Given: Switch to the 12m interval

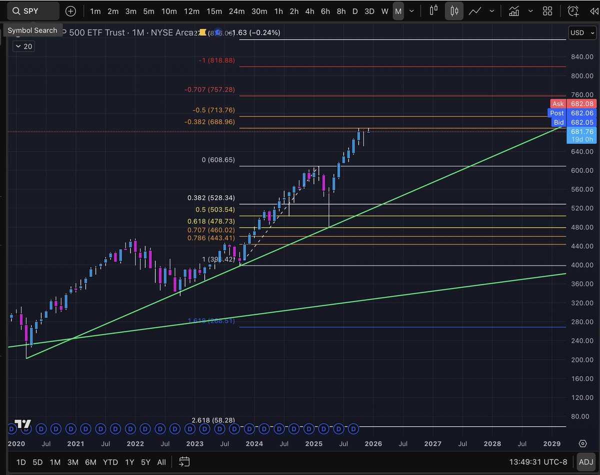Looking at the screenshot, I should coord(191,11).
